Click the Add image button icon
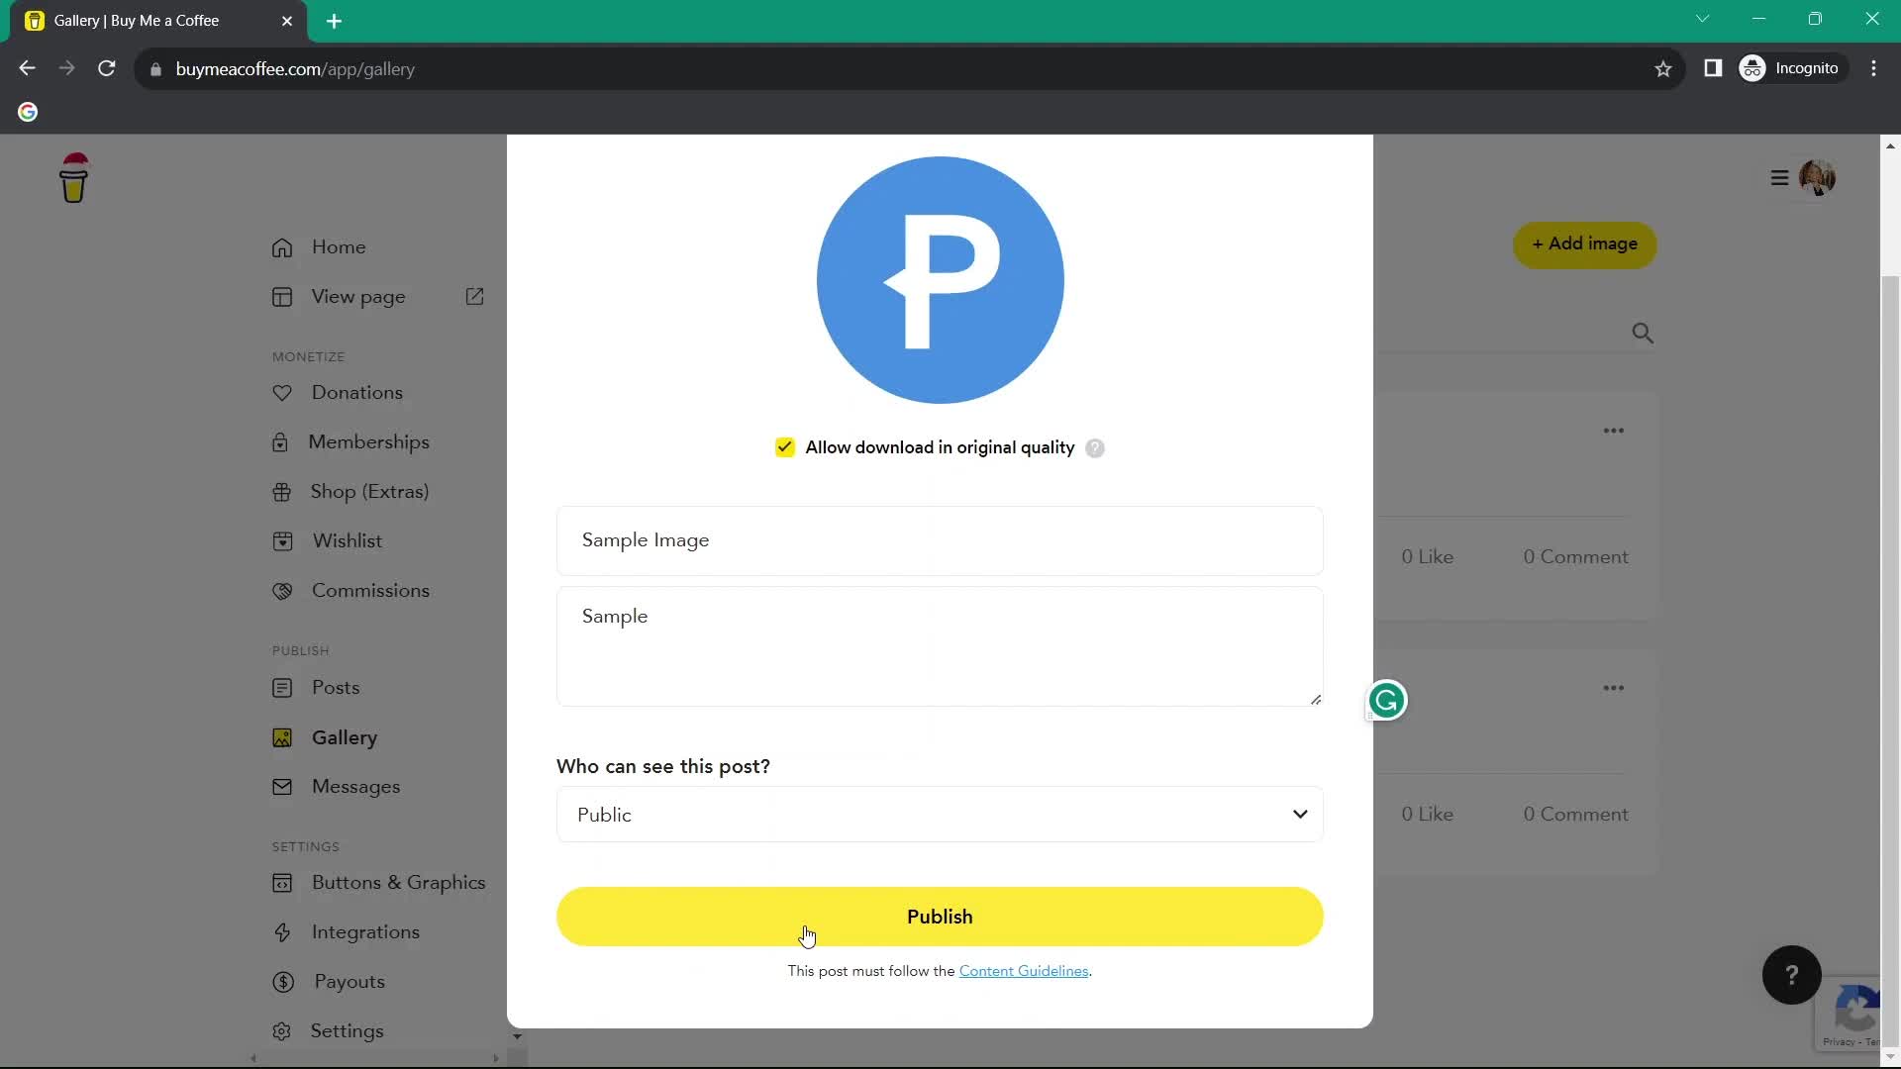Viewport: 1901px width, 1069px height. 1586,244
